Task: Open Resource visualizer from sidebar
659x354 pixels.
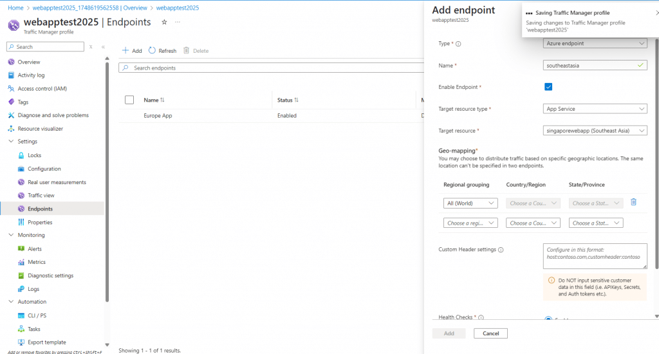Action: [x=40, y=129]
